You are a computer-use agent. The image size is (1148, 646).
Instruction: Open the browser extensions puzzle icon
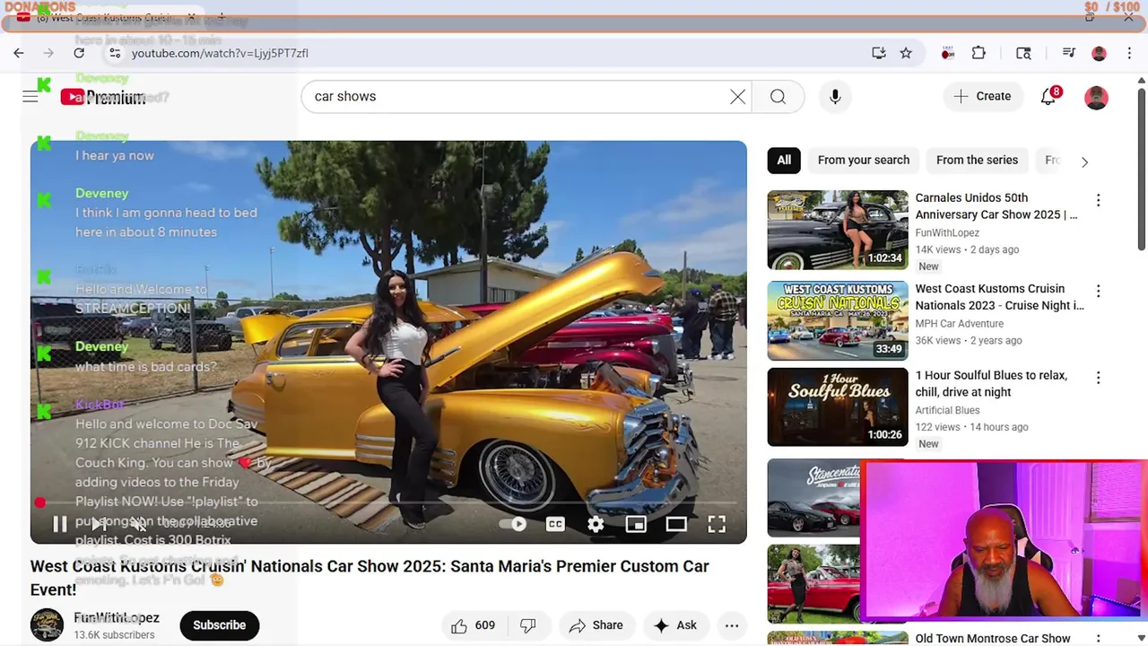978,53
